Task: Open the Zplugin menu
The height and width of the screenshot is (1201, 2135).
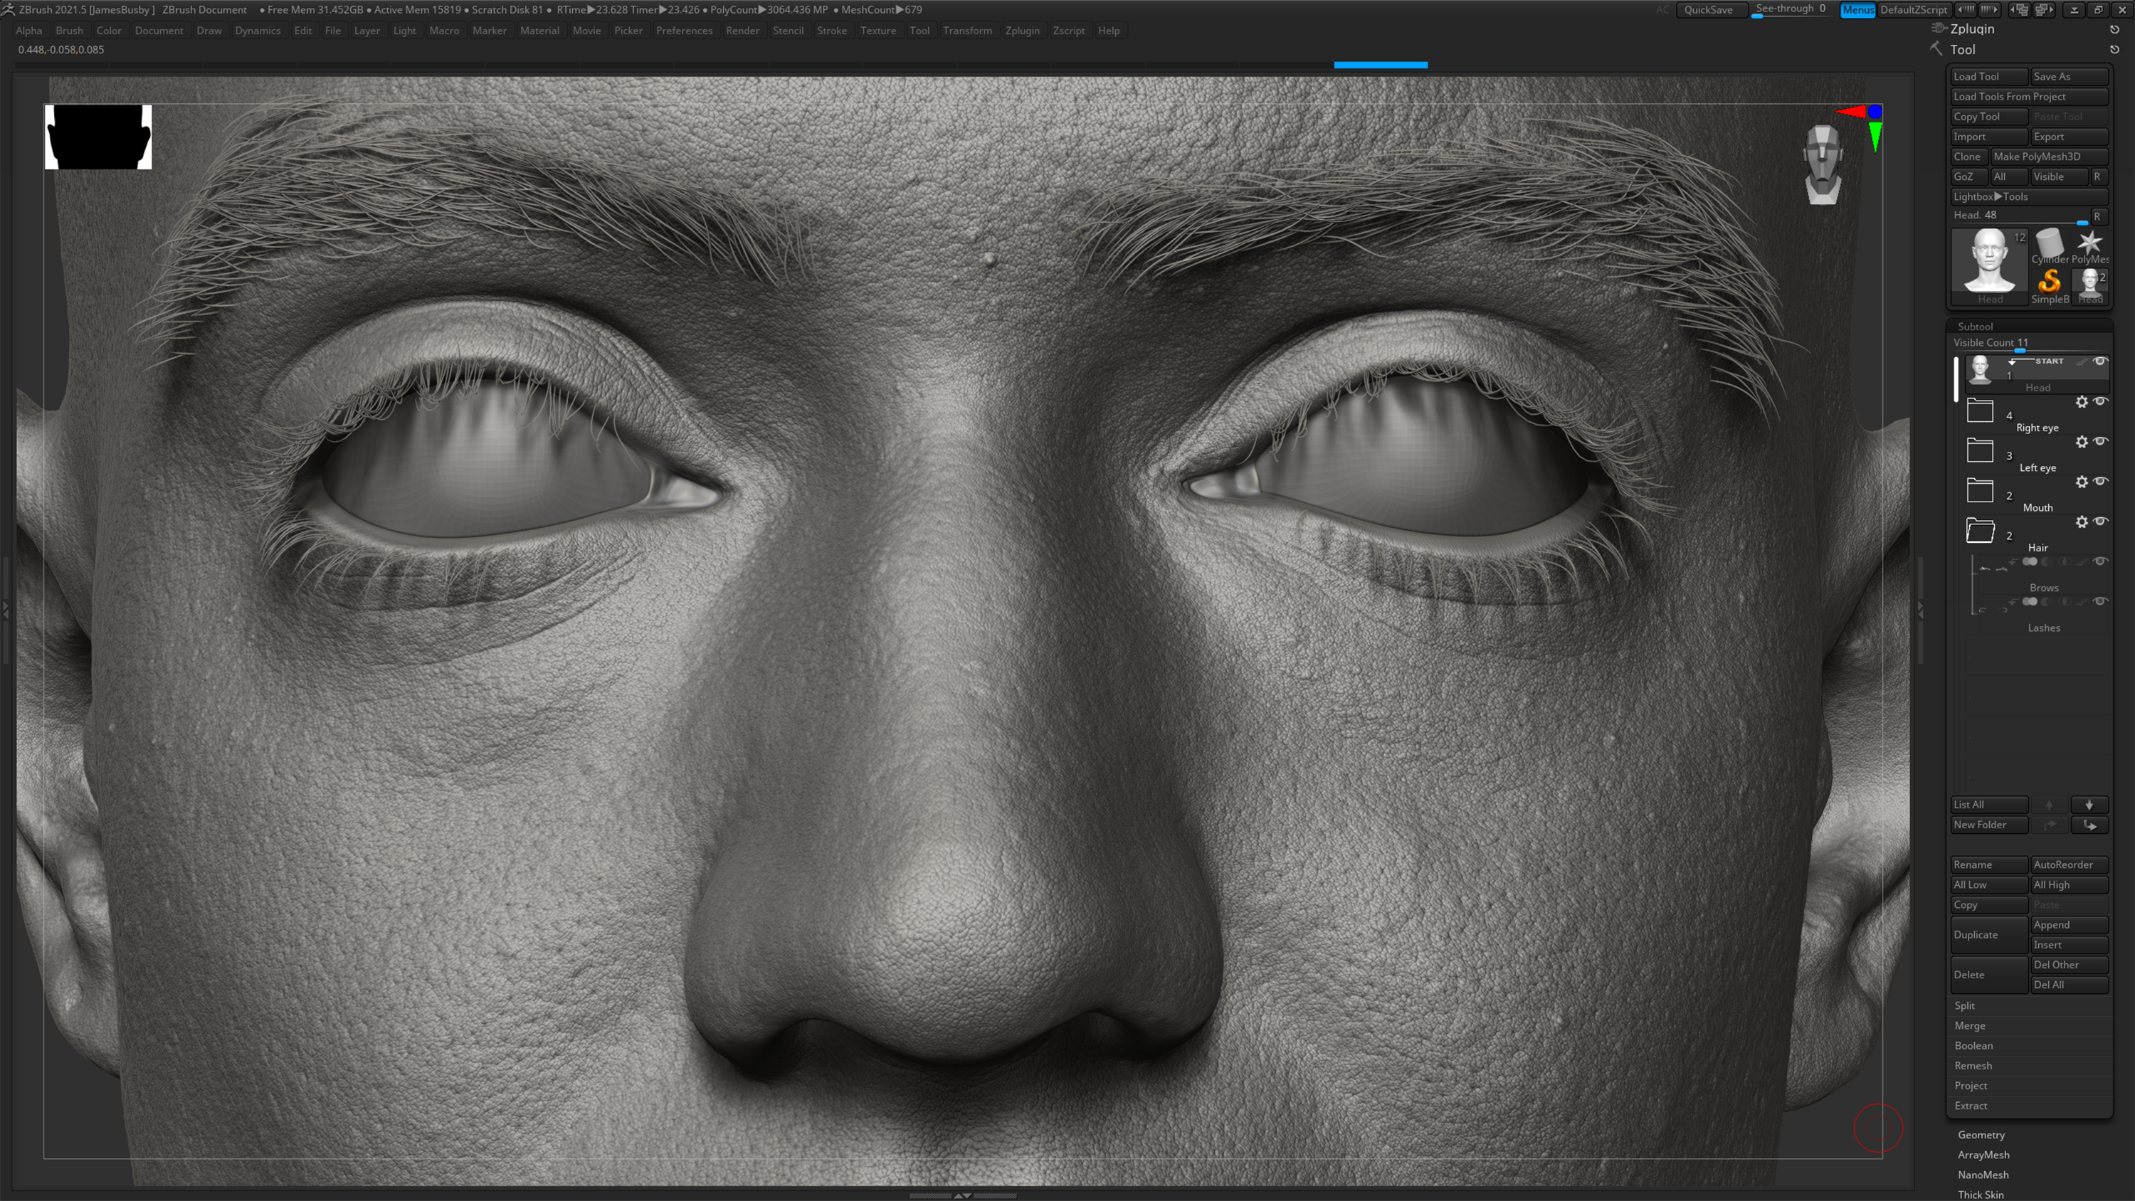Action: 1021,31
